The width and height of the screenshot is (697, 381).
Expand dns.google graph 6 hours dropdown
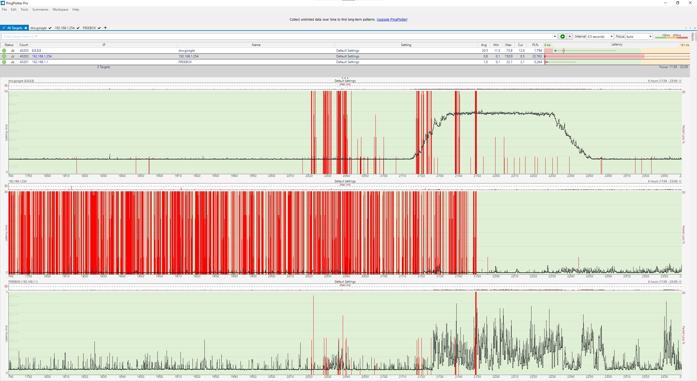[680, 81]
